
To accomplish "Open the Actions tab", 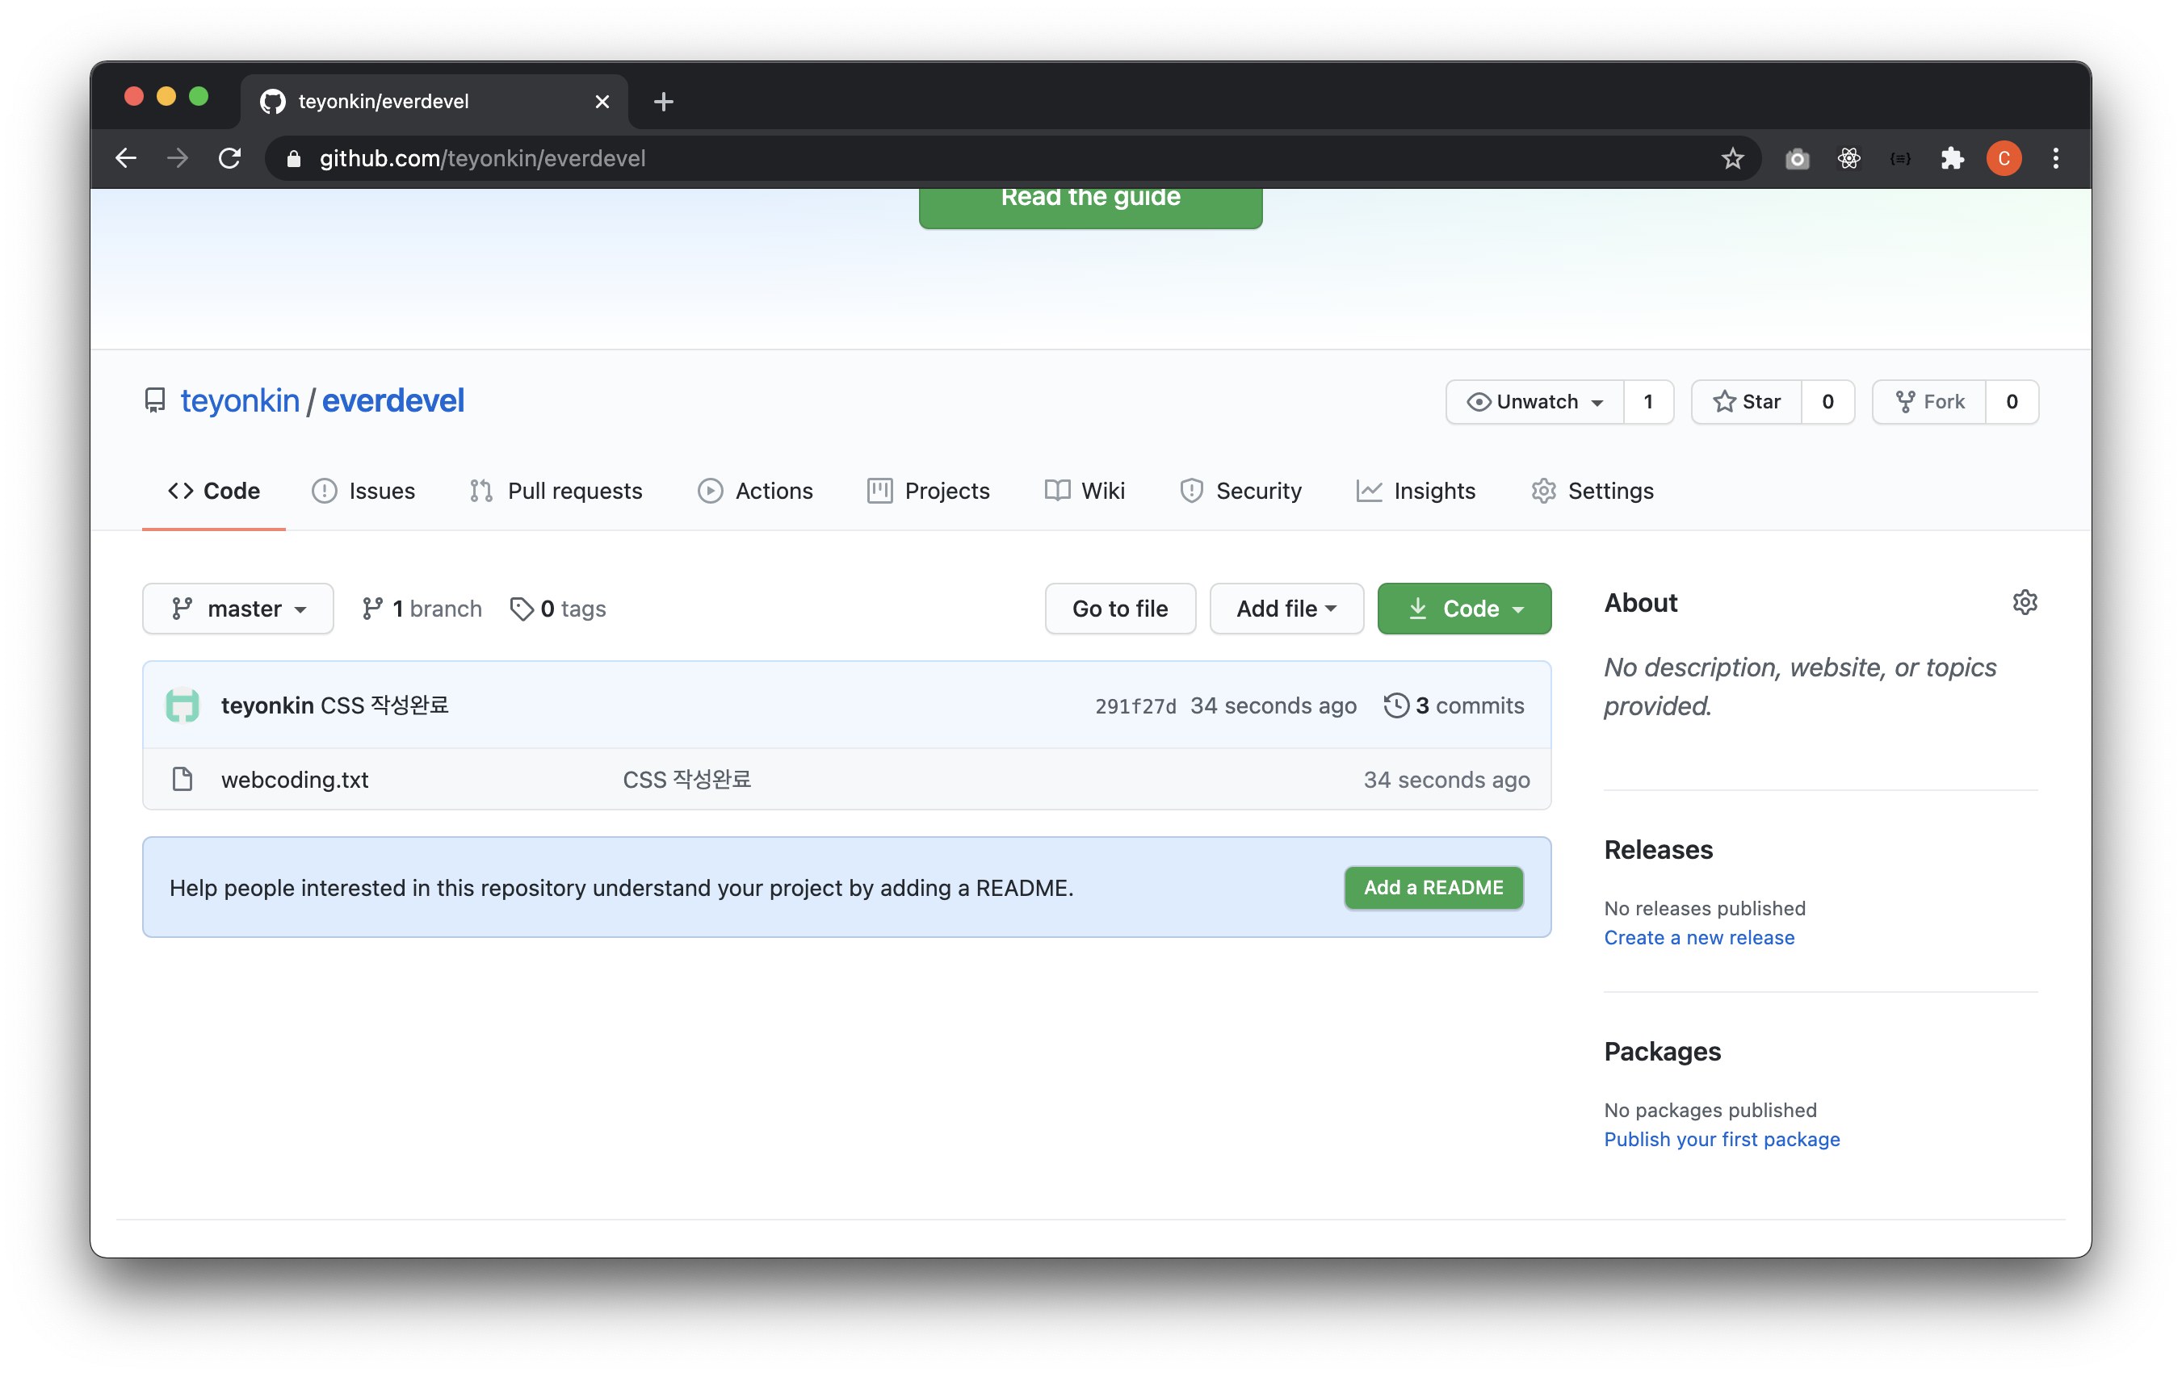I will pyautogui.click(x=756, y=490).
